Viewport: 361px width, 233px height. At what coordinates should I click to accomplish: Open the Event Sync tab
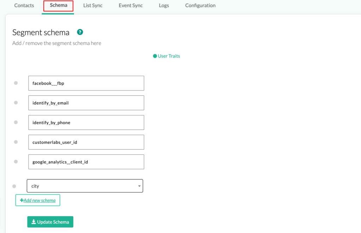pos(130,5)
